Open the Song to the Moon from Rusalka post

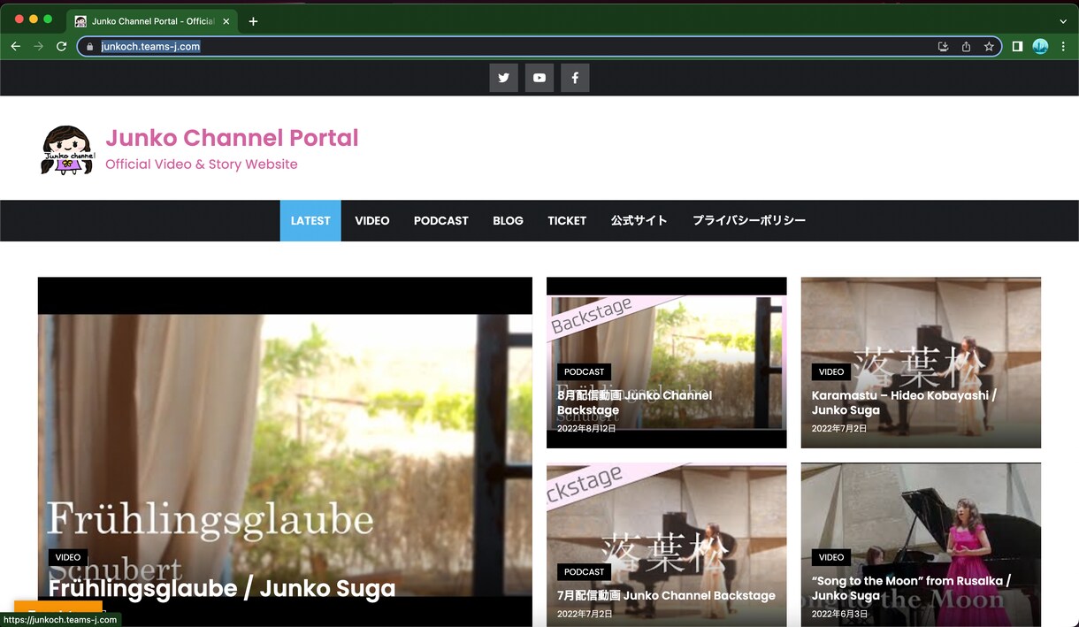pyautogui.click(x=911, y=588)
